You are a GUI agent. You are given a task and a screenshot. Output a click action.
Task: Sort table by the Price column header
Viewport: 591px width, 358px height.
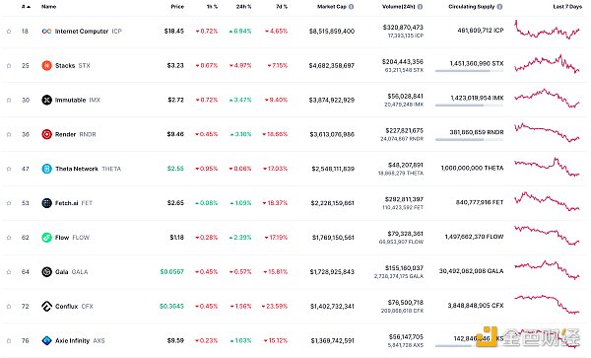(x=177, y=7)
